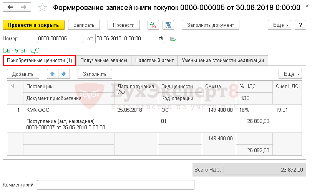Switch to Полученные авансы tab
Screen dimensions: 312x193
103,61
